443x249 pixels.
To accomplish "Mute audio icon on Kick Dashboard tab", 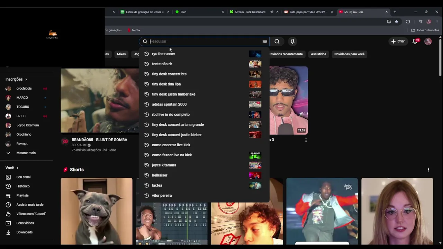I will tap(272, 12).
